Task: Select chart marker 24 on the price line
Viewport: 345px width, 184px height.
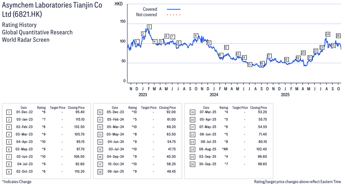Action: [x=327, y=34]
